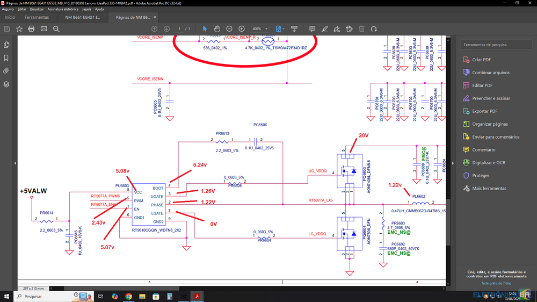537x302 pixels.
Task: Click the page number input field
Action: pos(180,28)
